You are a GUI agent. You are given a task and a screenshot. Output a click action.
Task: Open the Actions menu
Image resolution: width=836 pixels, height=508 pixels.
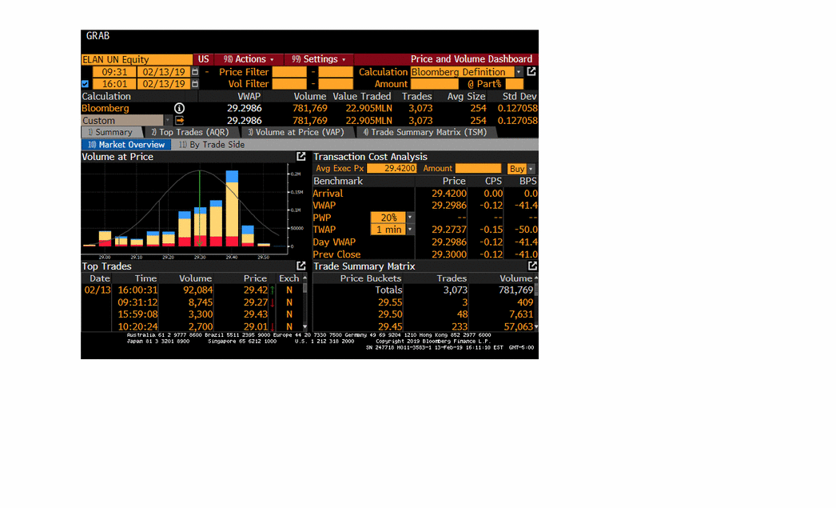coord(249,59)
